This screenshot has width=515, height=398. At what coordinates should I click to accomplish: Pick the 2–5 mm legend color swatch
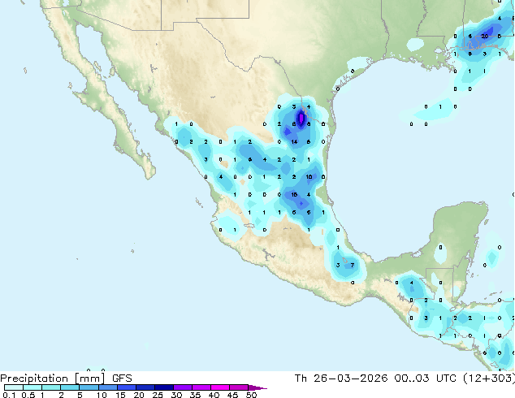click(x=70, y=387)
